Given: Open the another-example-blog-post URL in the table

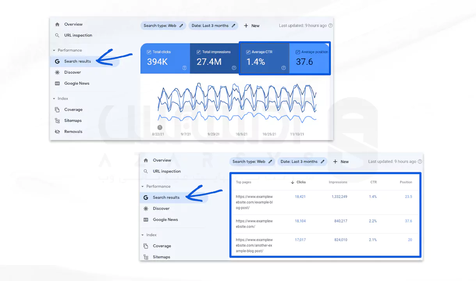Looking at the screenshot, I should click(x=254, y=245).
